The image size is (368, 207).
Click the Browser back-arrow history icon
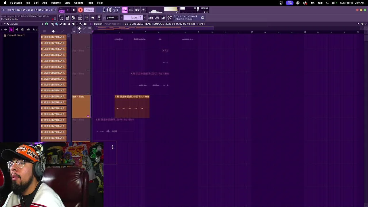pos(8,24)
